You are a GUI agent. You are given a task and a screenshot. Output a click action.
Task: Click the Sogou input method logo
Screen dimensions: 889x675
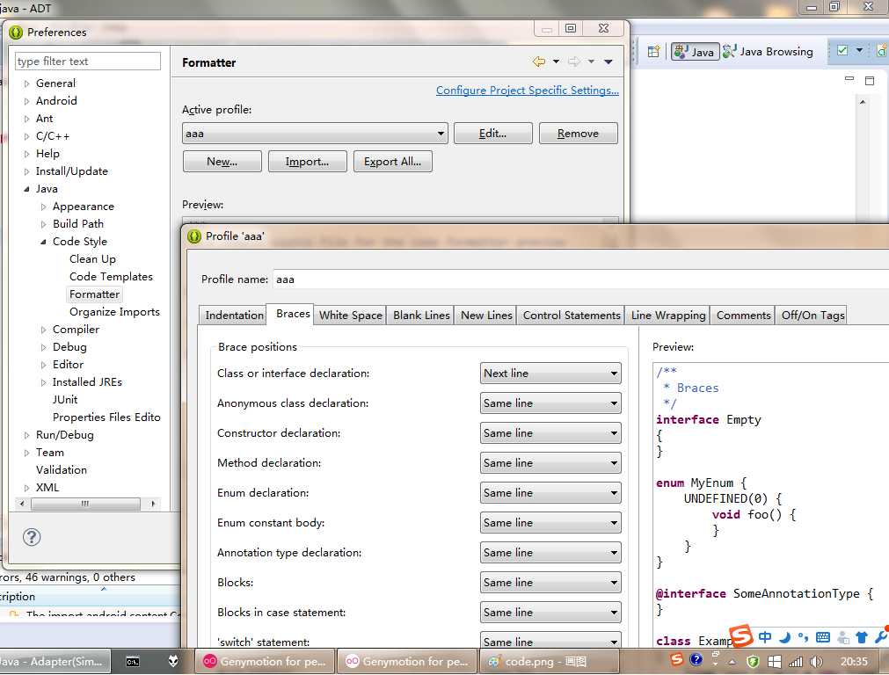(x=741, y=636)
